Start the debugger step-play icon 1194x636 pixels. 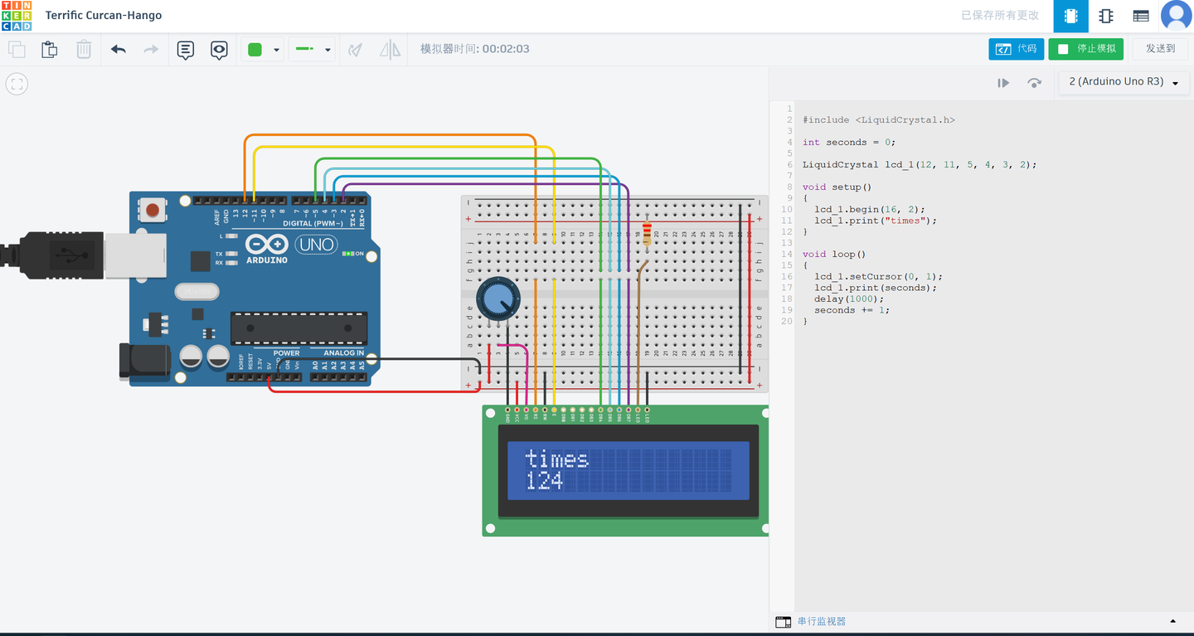coord(1003,83)
